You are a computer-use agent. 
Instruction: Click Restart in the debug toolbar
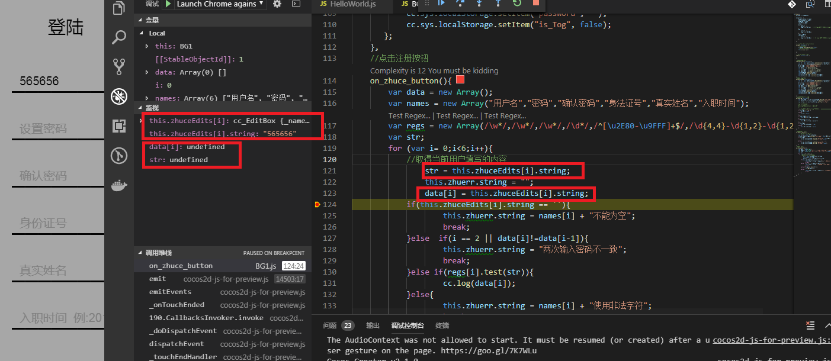[x=516, y=3]
